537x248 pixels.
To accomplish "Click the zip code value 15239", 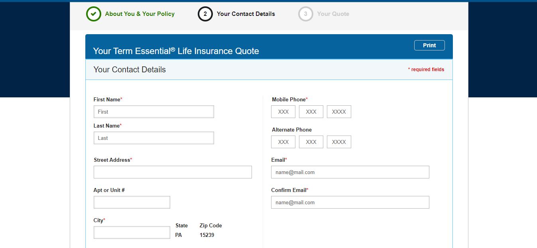I will pyautogui.click(x=207, y=235).
